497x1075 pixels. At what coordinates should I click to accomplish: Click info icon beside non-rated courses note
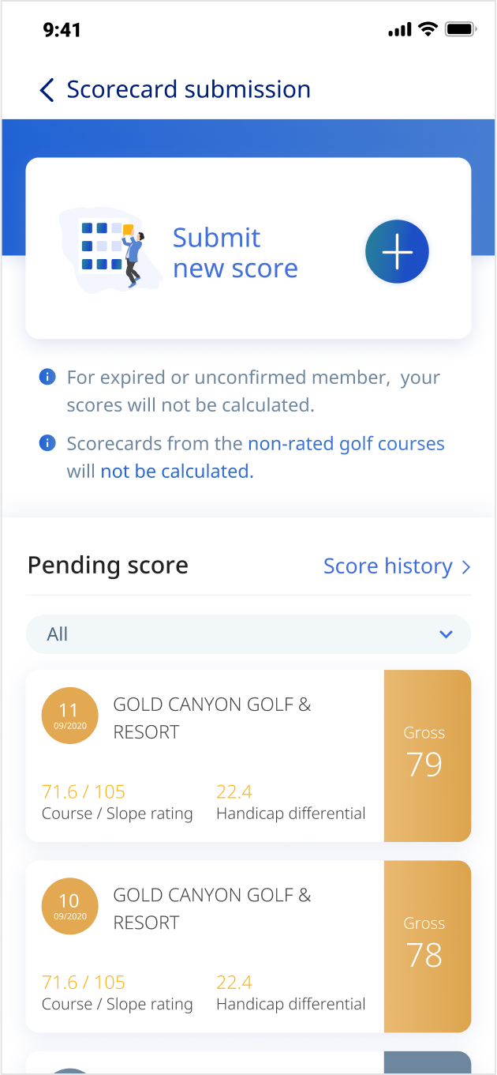click(x=47, y=443)
